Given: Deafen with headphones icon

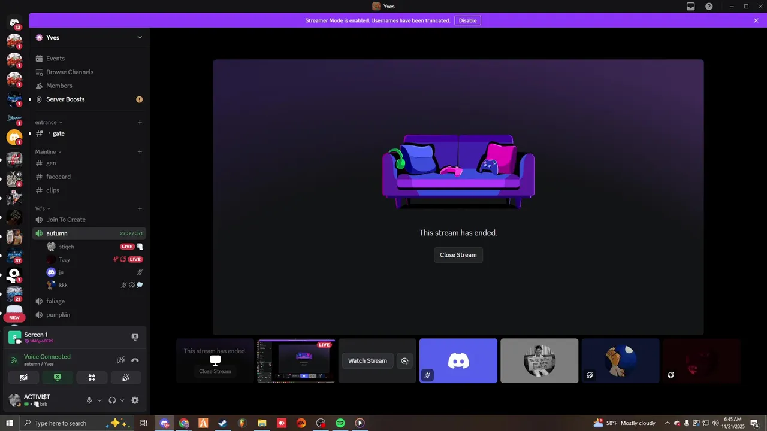Looking at the screenshot, I should pos(112,400).
